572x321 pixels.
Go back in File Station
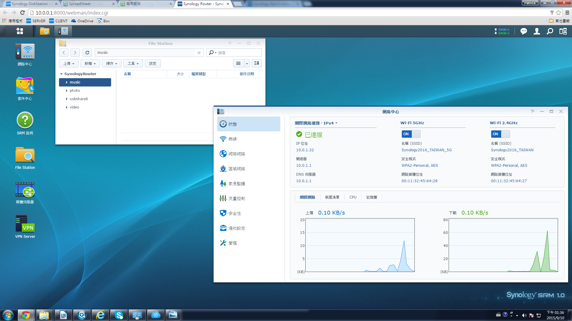64,53
